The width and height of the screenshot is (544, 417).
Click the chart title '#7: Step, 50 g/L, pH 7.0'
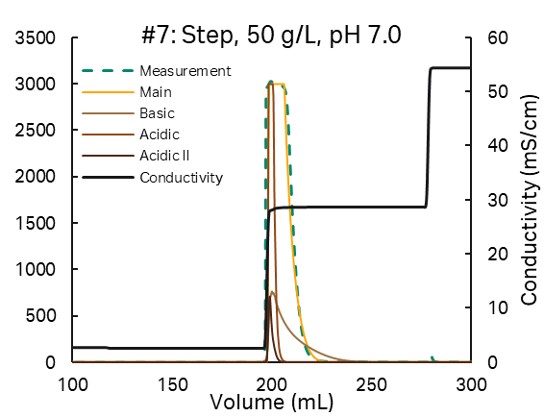[x=271, y=37]
